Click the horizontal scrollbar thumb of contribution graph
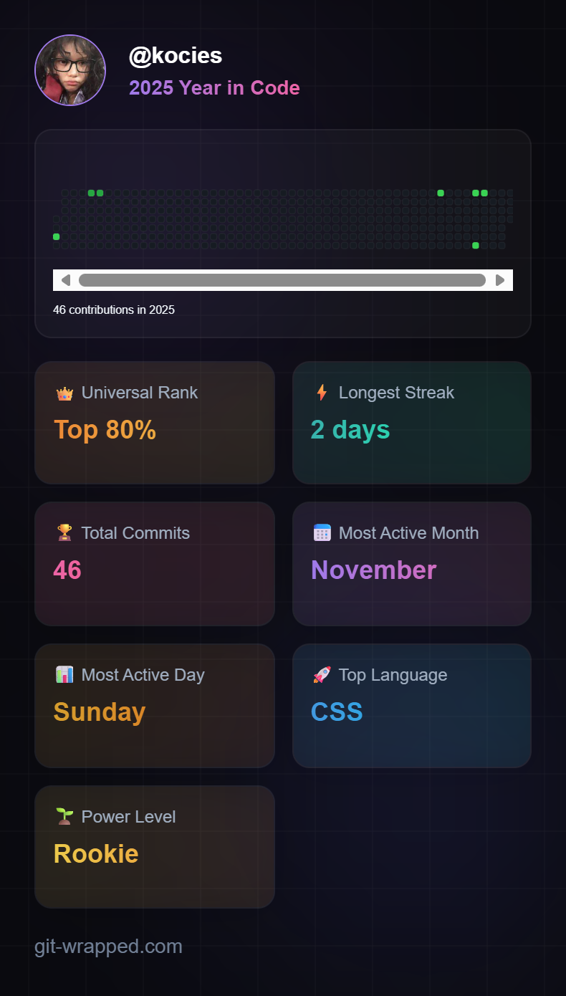 (282, 280)
